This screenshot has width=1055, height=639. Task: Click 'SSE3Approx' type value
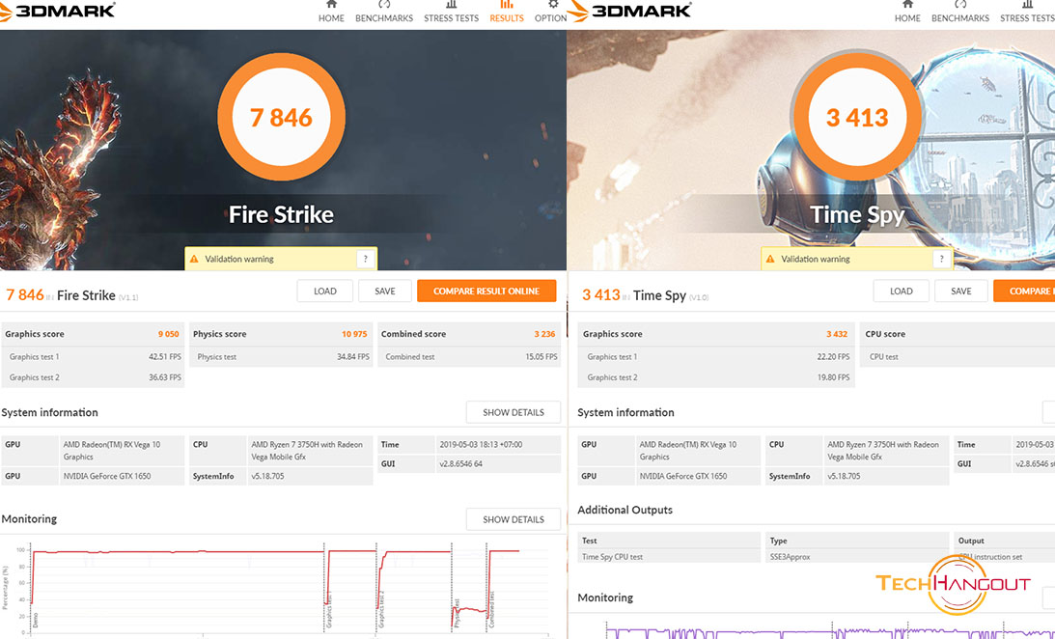pos(790,557)
